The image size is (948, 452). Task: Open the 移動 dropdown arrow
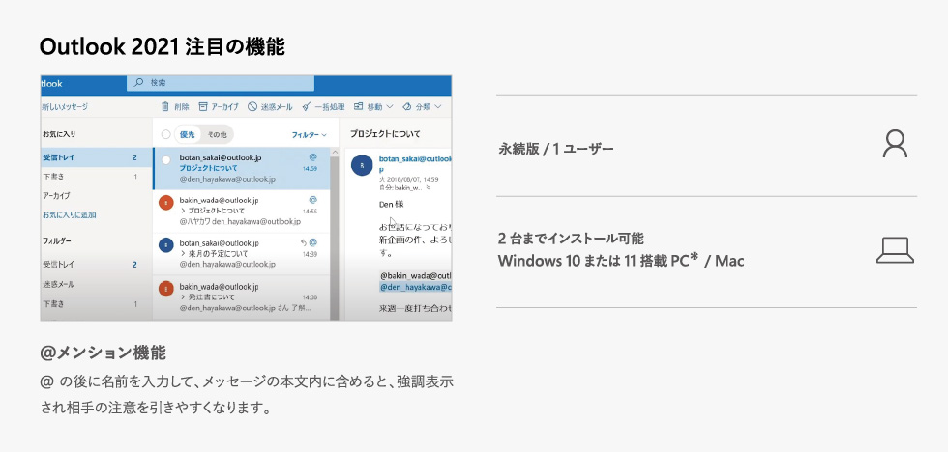pyautogui.click(x=389, y=107)
